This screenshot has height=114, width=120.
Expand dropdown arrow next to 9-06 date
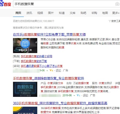(47, 70)
